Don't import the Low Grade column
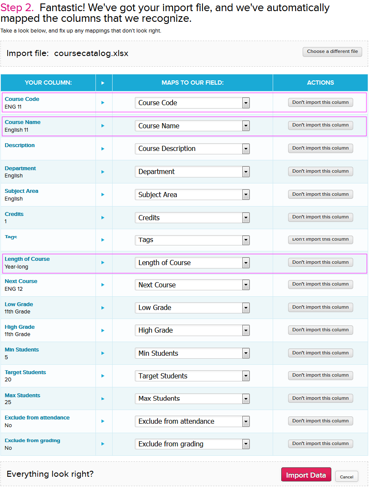The image size is (369, 487). point(320,307)
